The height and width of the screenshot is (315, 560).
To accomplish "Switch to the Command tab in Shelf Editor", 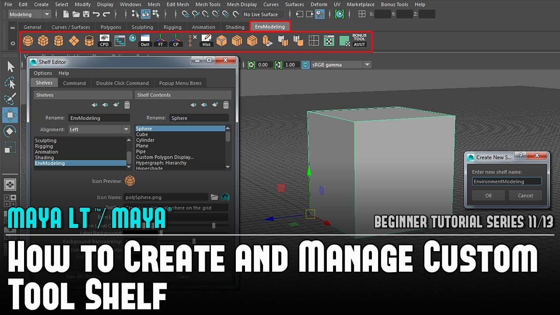I will click(x=74, y=83).
